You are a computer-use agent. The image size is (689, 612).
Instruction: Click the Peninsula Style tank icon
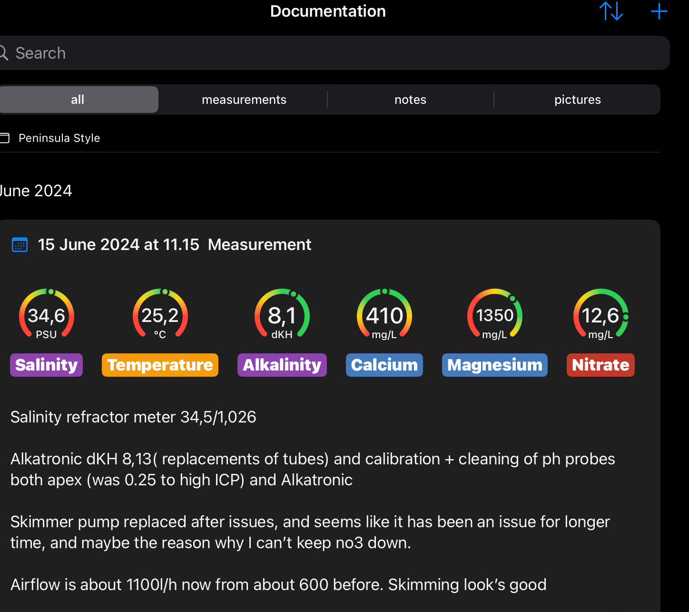point(4,138)
